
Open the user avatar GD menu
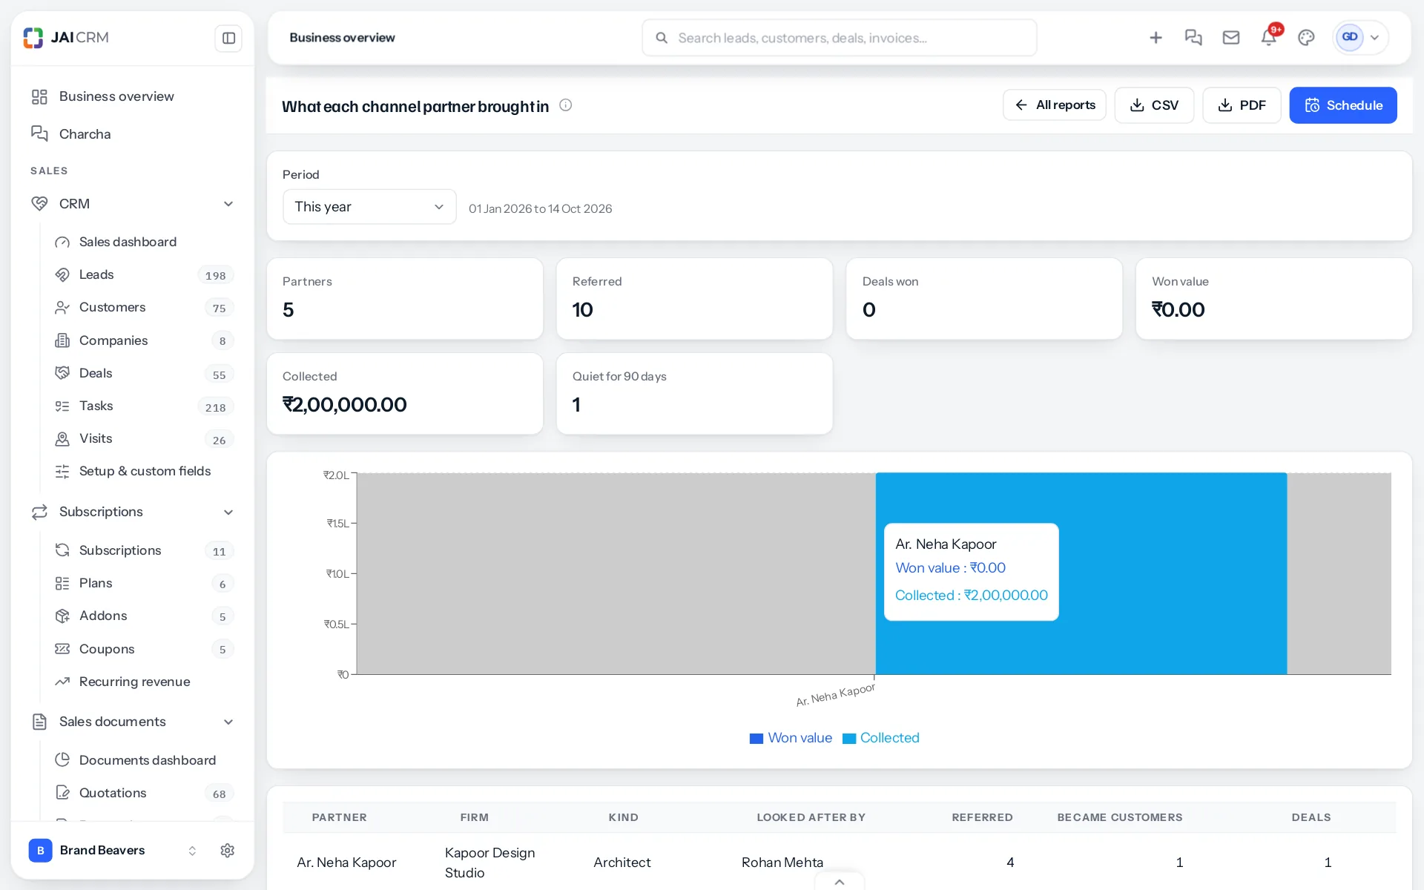pos(1360,38)
